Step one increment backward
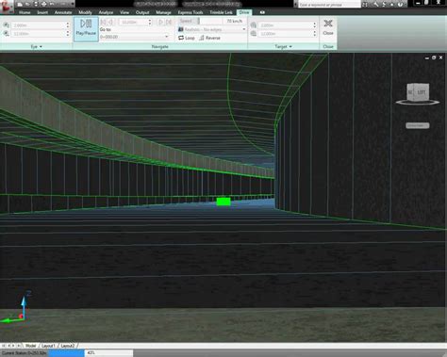 click(110, 22)
